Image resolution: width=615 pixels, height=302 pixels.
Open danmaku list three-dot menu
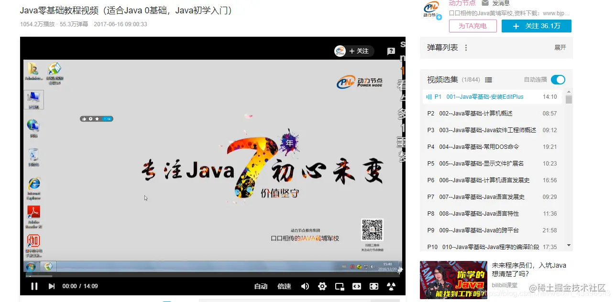(466, 48)
